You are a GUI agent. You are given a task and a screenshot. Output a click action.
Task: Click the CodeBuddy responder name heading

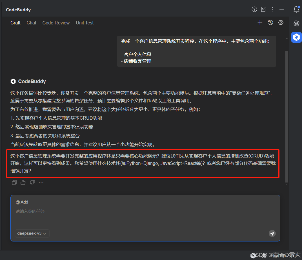[x=32, y=81]
